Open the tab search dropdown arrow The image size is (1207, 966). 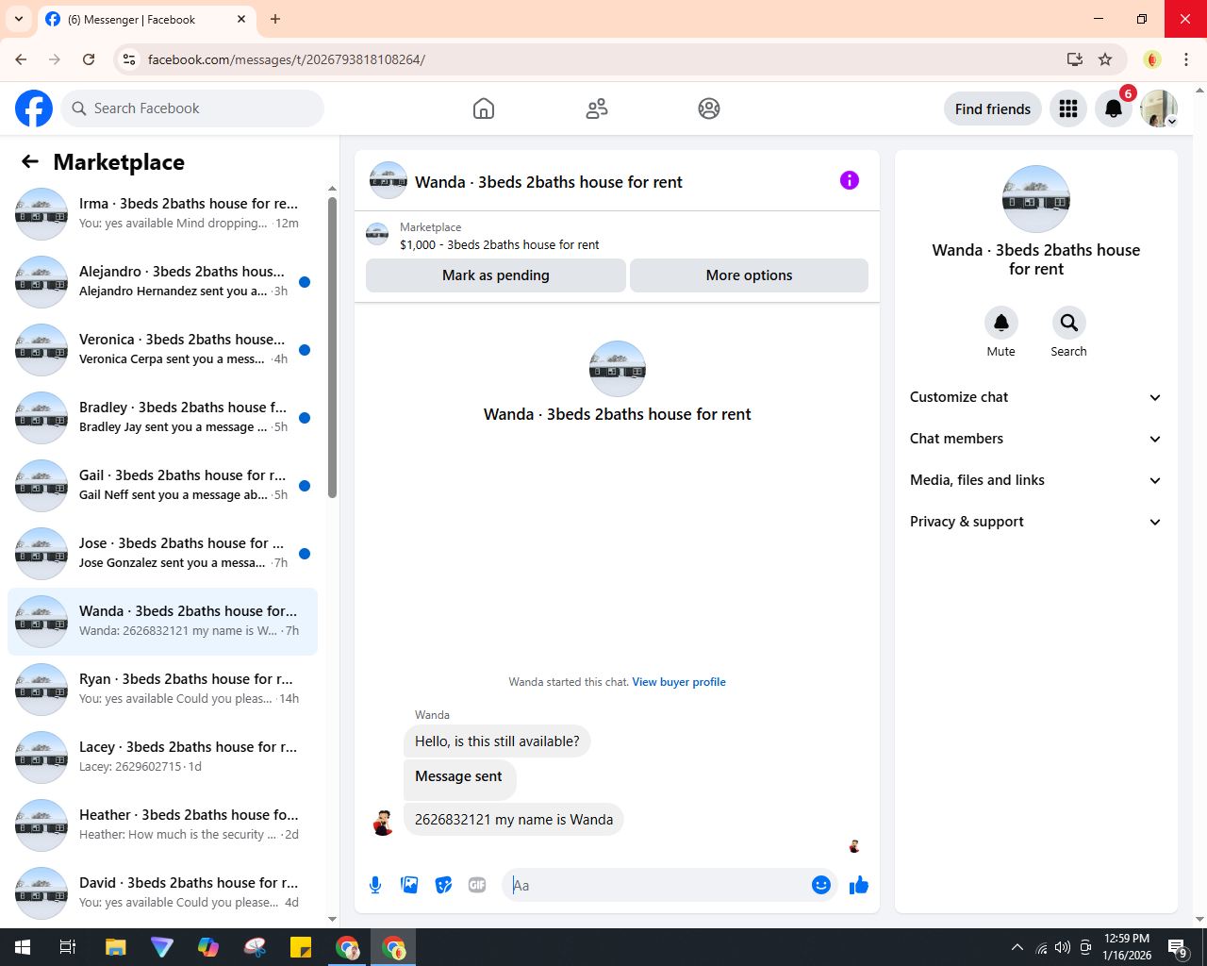(x=19, y=19)
